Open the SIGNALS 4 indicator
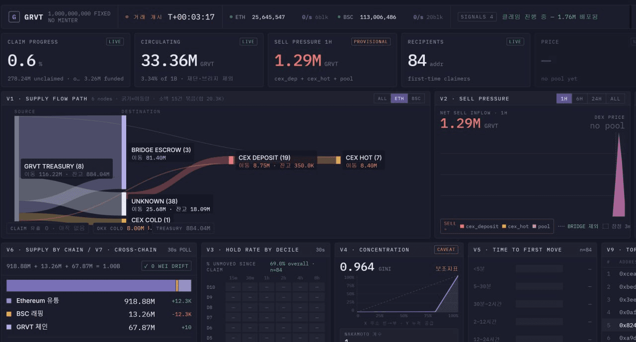 (477, 17)
